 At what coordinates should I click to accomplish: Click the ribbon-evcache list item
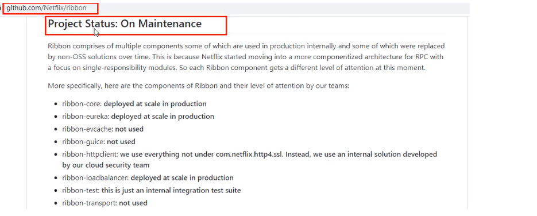[103, 129]
